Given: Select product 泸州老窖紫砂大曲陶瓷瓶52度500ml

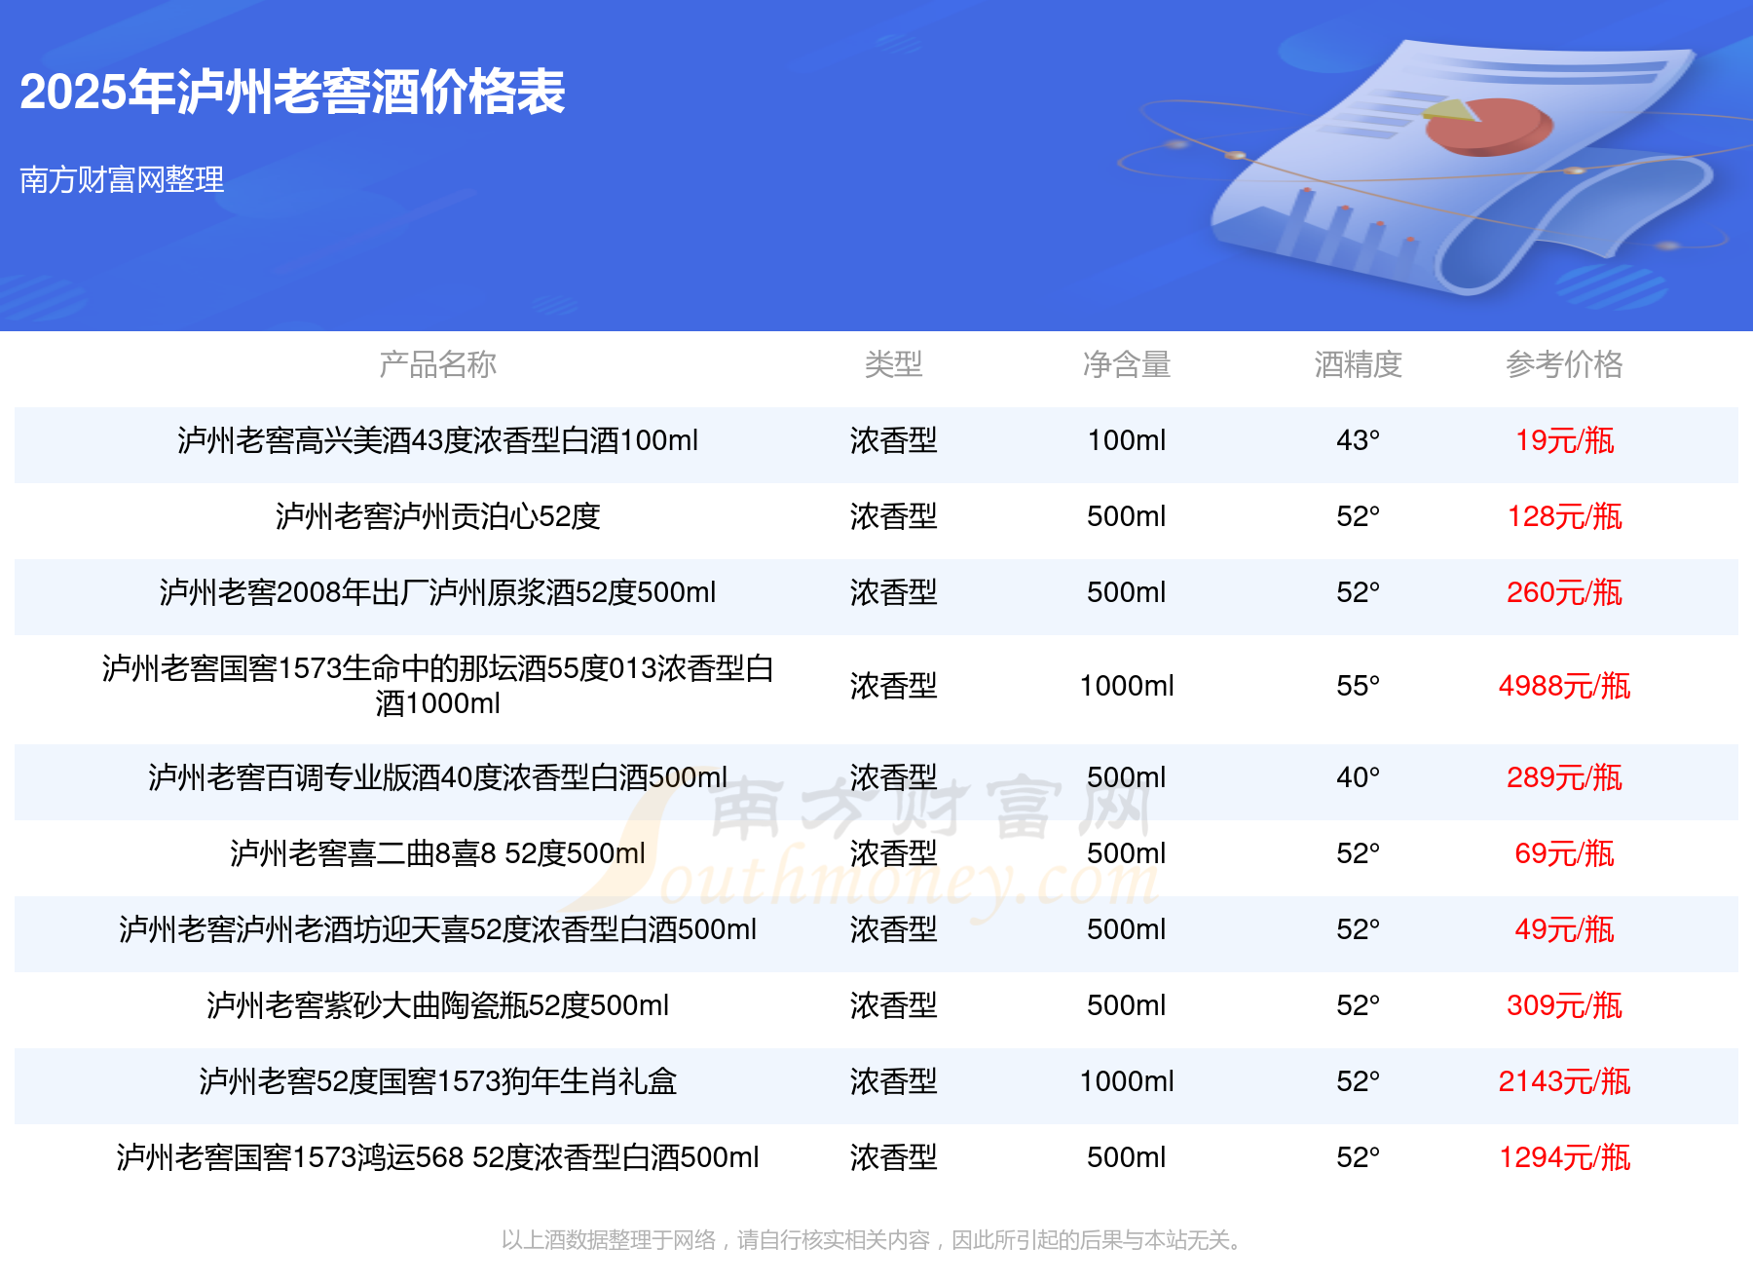Looking at the screenshot, I should click(x=437, y=1005).
